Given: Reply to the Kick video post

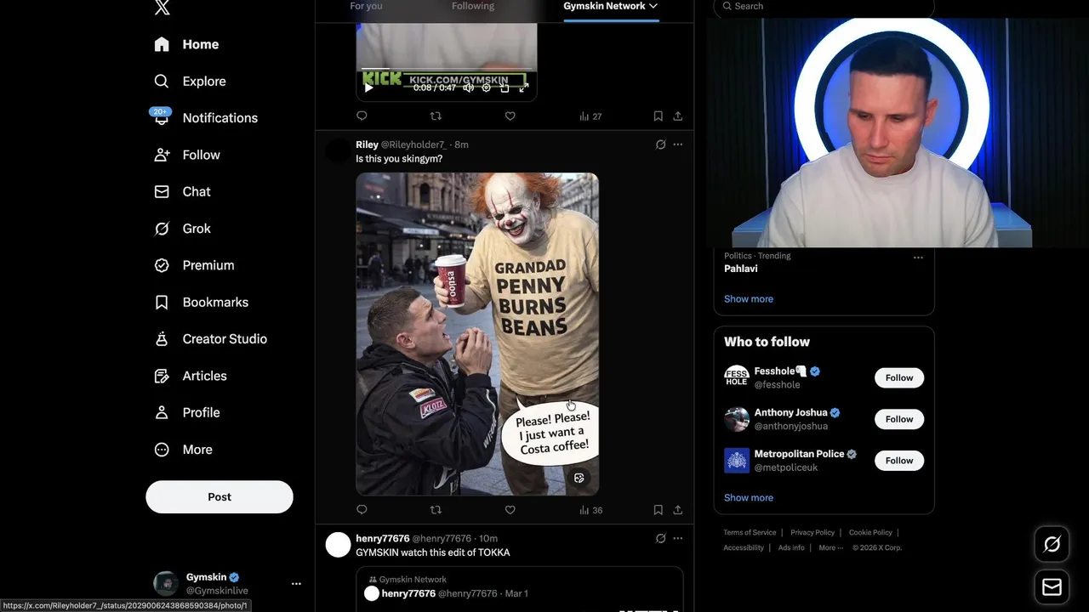Looking at the screenshot, I should click(x=362, y=116).
